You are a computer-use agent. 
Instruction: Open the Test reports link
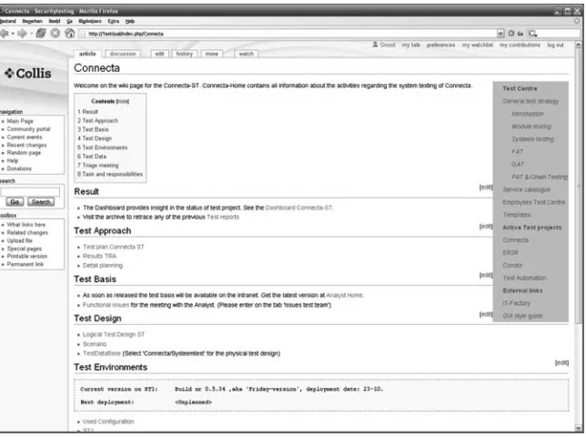click(x=223, y=218)
